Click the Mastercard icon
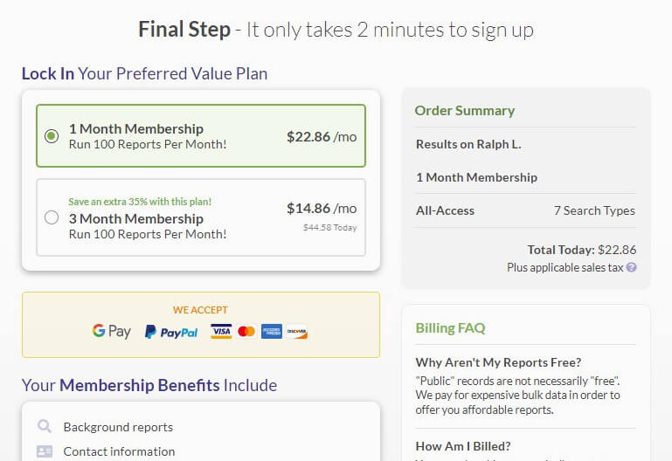 click(x=246, y=331)
